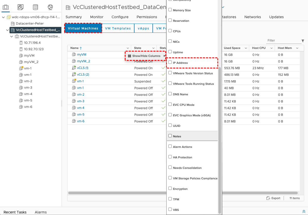Image resolution: width=308 pixels, height=215 pixels.
Task: Open the Alarms panel tab
Action: [x=41, y=212]
